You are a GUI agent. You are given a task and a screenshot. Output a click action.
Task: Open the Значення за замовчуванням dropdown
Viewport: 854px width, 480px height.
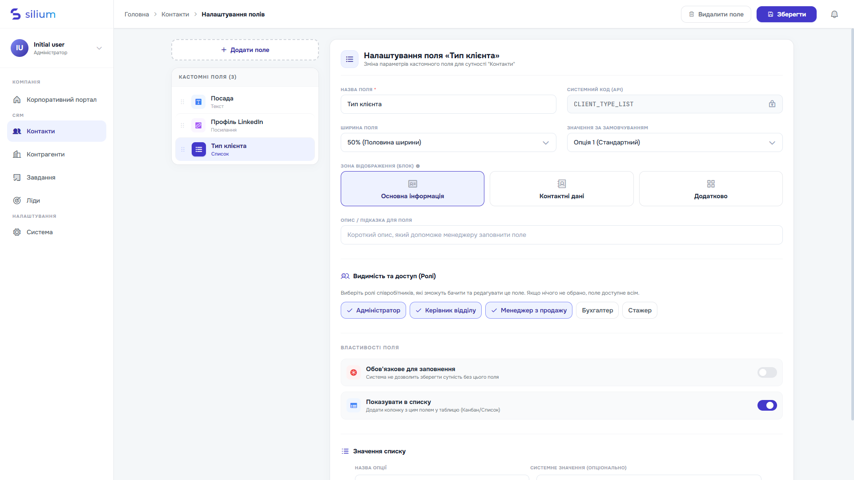pos(675,143)
